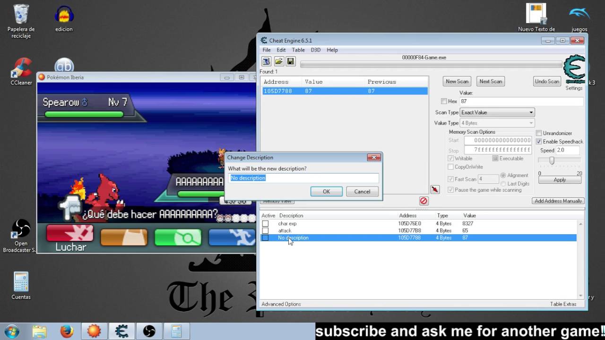The width and height of the screenshot is (605, 340).
Task: Click the Cheat Engine taskbar icon
Action: [121, 331]
